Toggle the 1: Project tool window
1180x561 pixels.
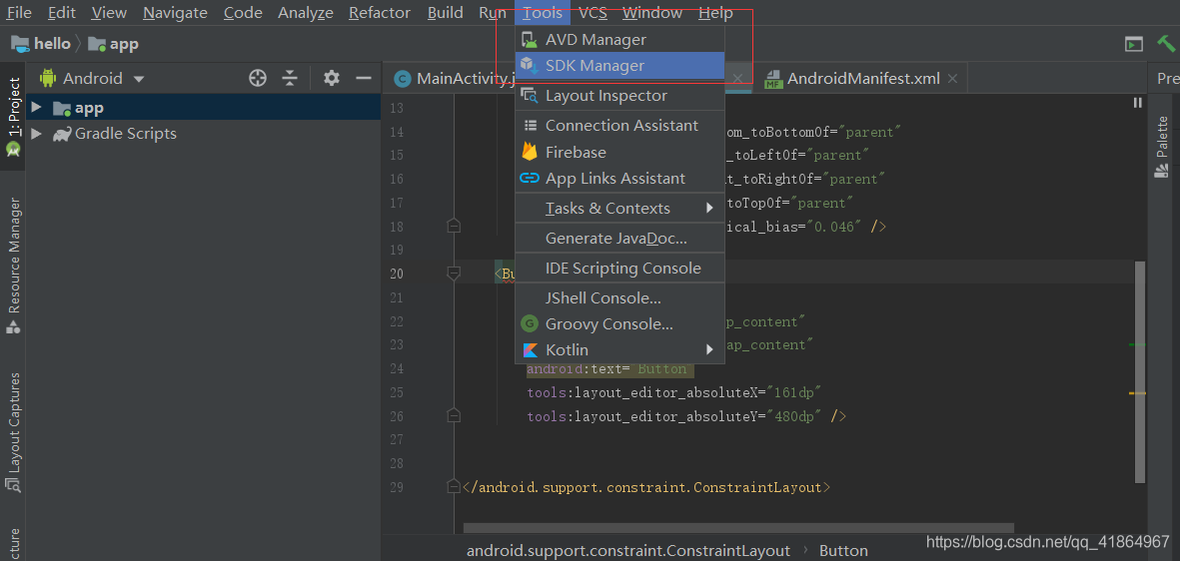13,116
